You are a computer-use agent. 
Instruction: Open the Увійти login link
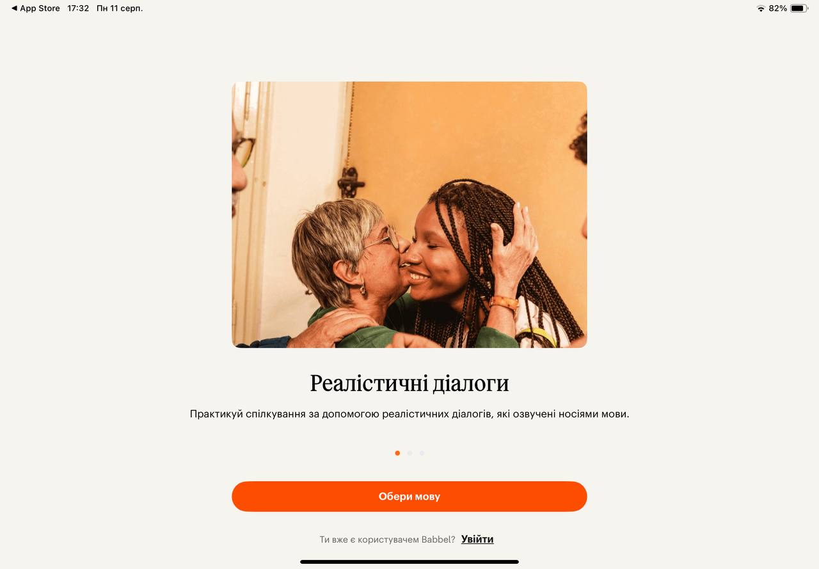[x=477, y=540]
